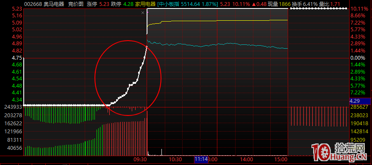Viewport: 372px width, 165px height.
Task: Click volume label 203278
Action: (13, 115)
